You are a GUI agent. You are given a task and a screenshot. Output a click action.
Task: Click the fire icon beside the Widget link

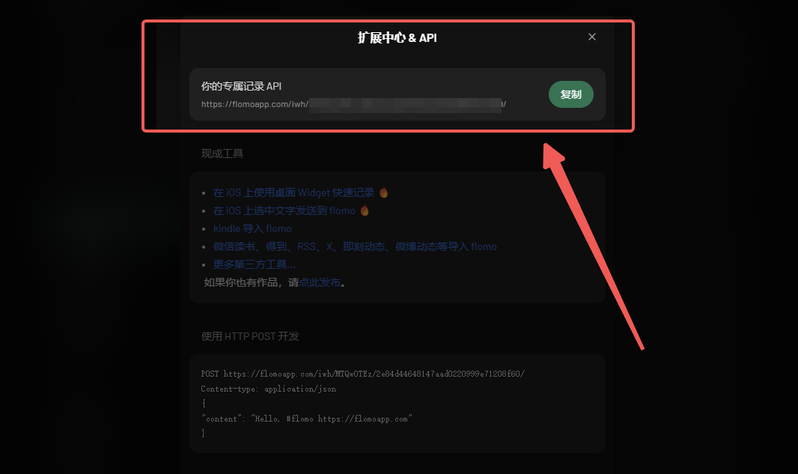click(x=384, y=192)
